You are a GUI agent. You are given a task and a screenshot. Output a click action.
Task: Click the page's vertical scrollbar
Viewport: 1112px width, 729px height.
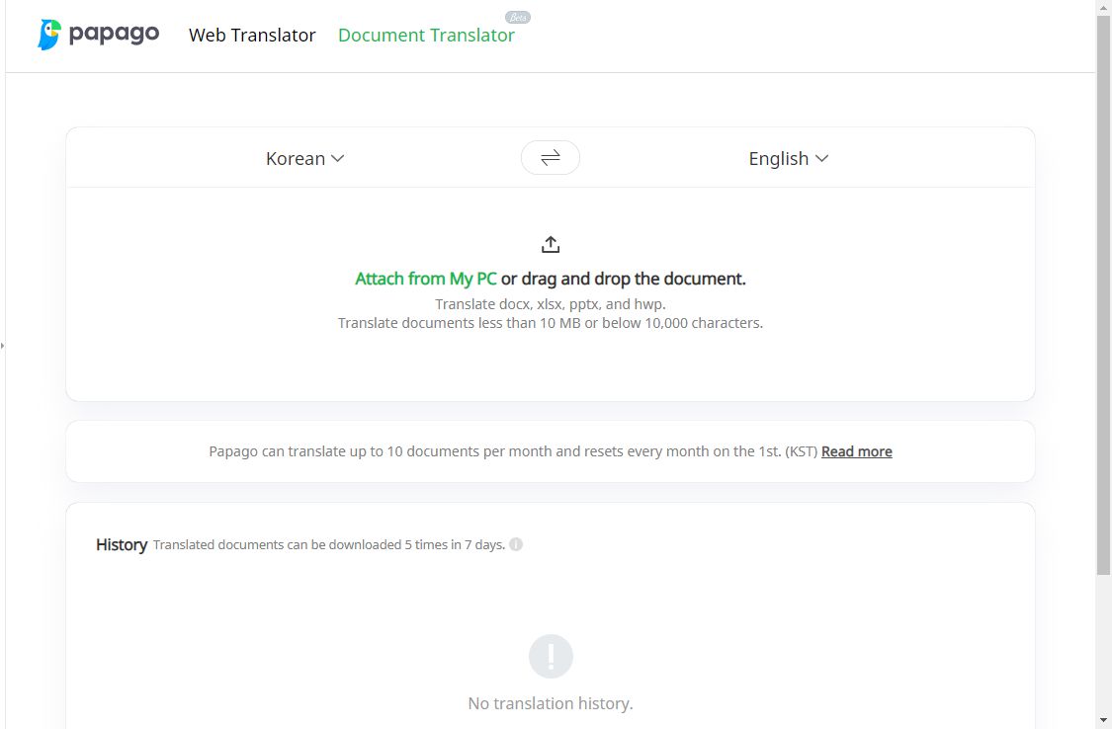pos(1103,294)
